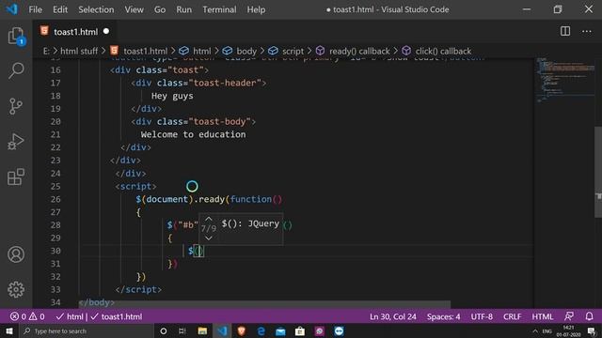Open Windows Start menu
This screenshot has height=338, width=602.
tap(9, 331)
